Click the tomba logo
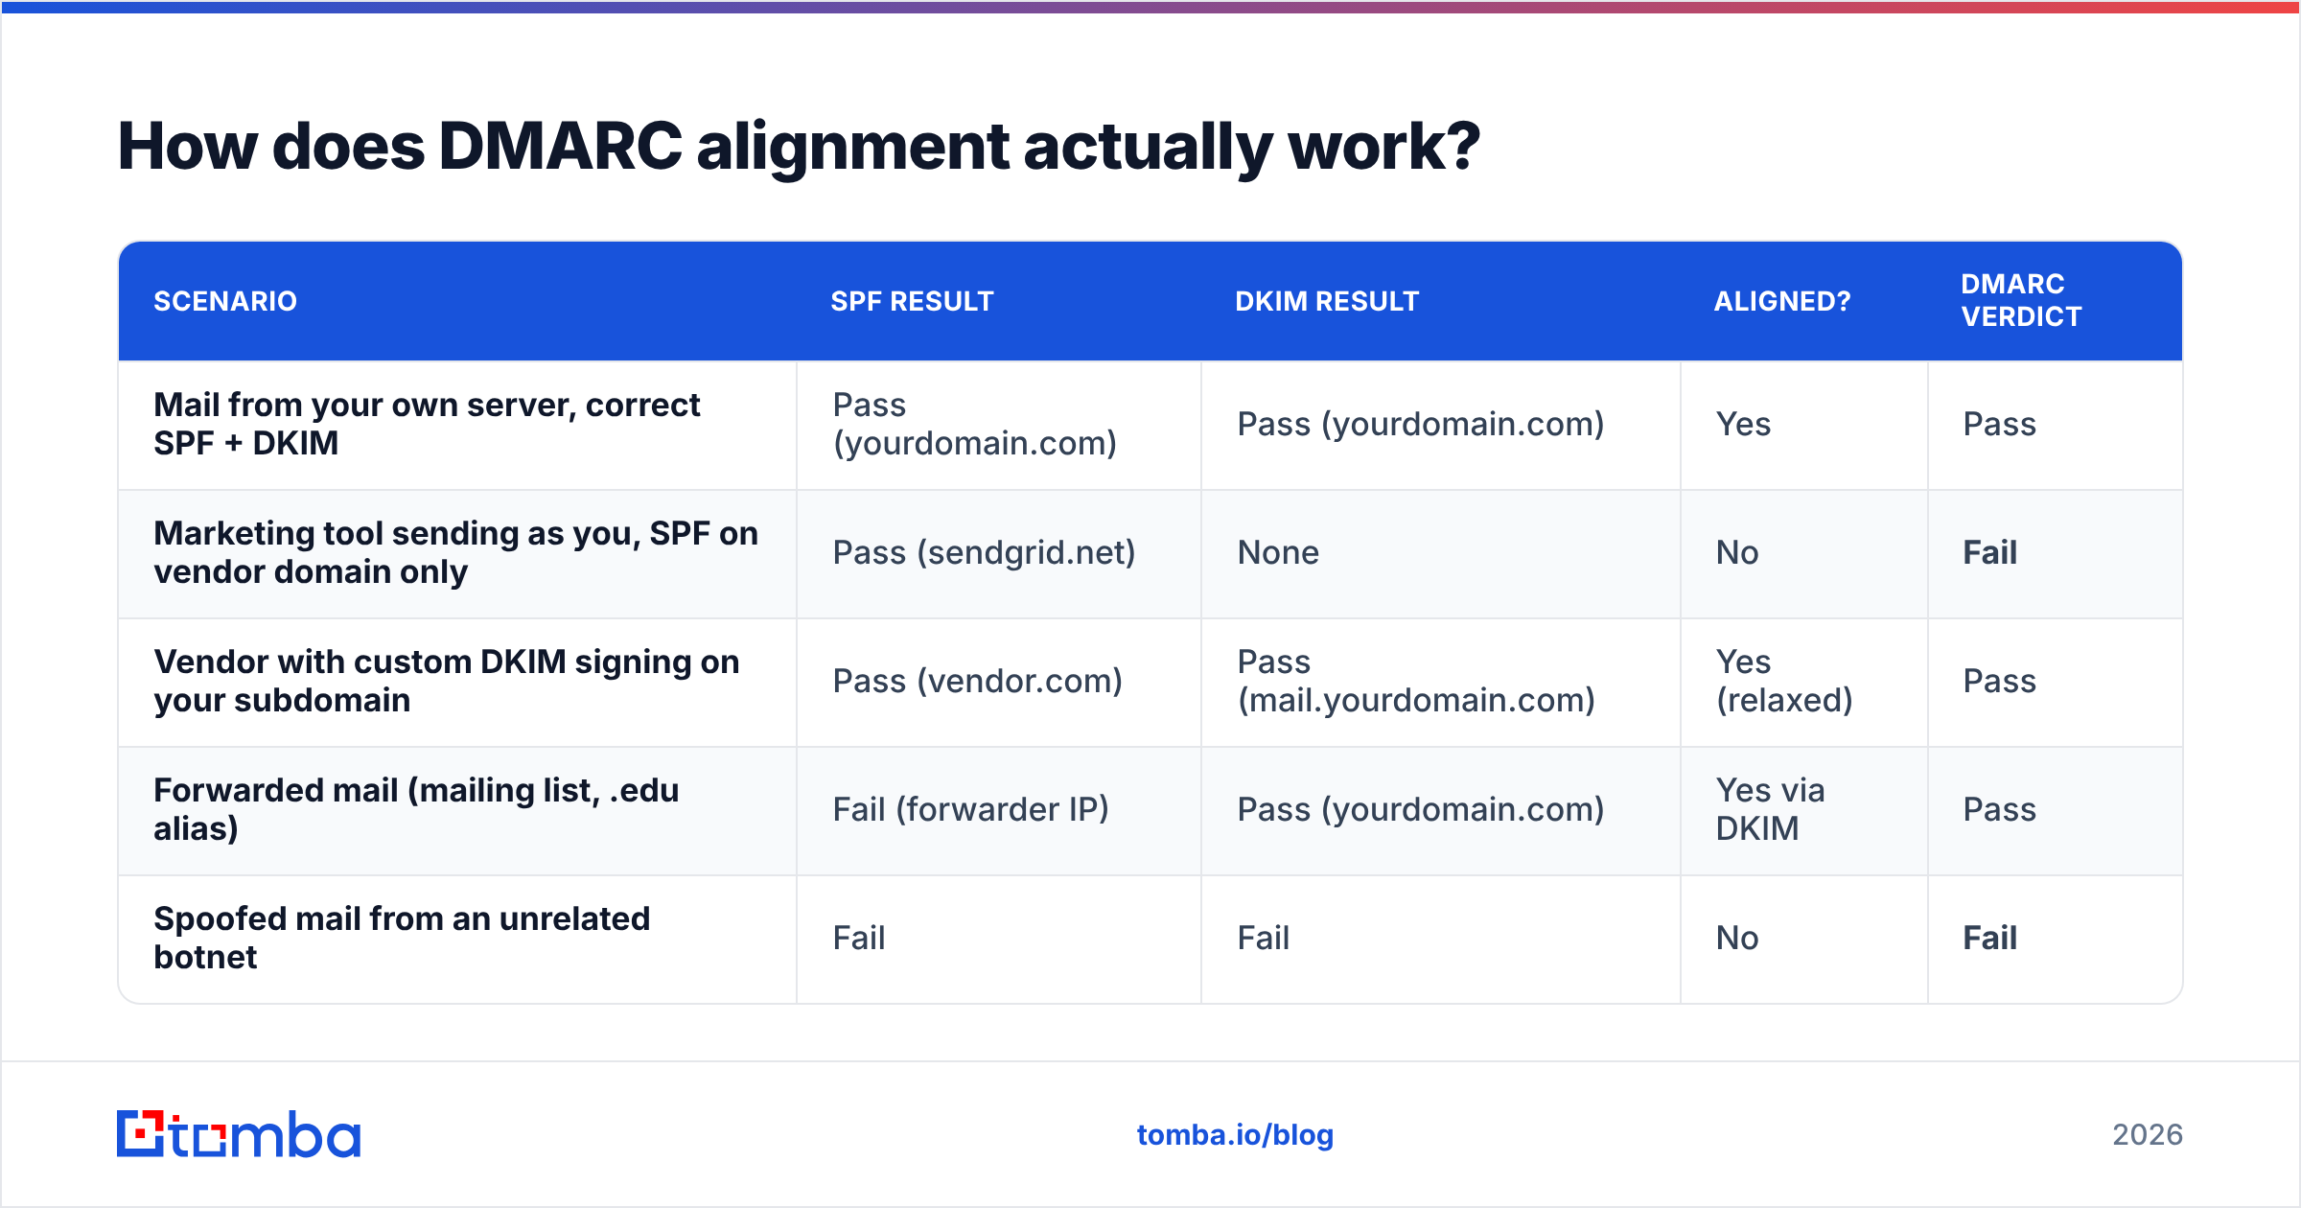 (239, 1134)
